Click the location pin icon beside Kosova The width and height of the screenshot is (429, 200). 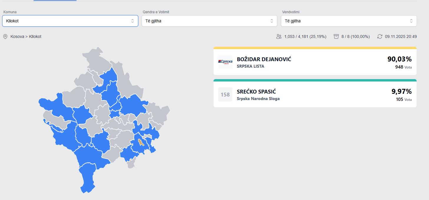[5, 36]
